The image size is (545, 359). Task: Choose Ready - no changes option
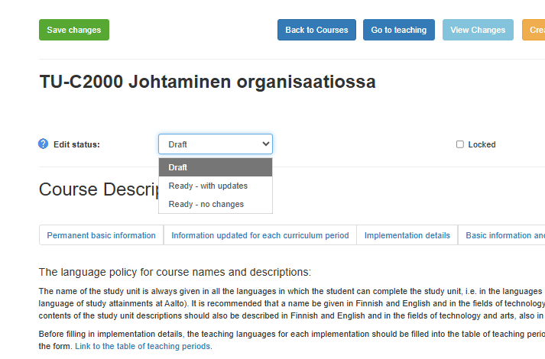tap(216, 204)
